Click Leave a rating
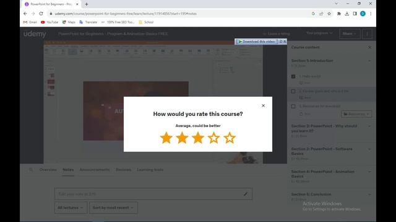This screenshot has width=396, height=222. tap(277, 33)
